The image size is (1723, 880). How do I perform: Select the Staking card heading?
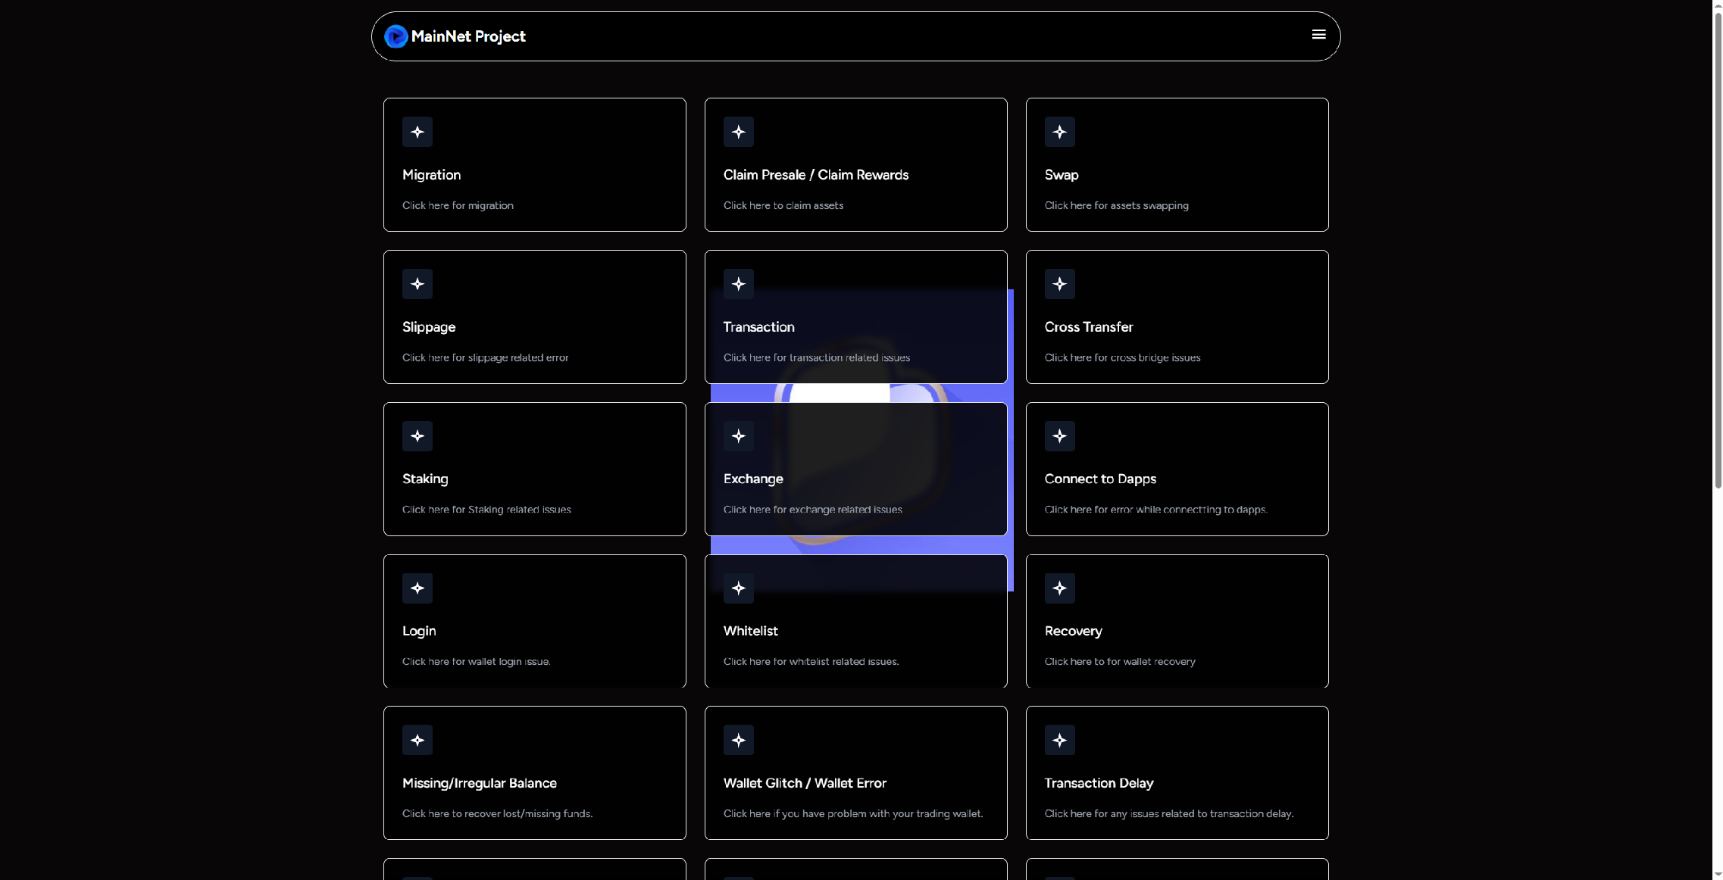[x=425, y=479]
